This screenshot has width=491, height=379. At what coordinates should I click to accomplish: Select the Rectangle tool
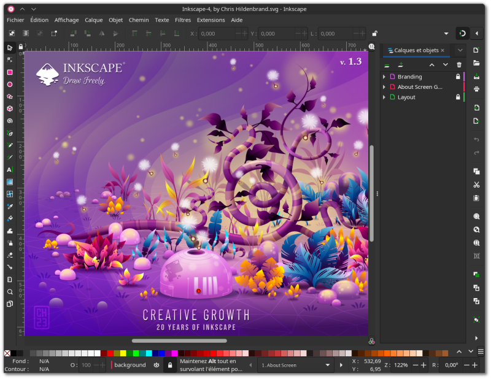click(10, 72)
